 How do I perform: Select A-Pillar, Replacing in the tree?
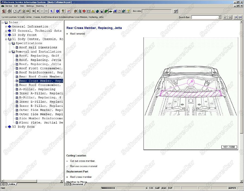click(x=37, y=89)
